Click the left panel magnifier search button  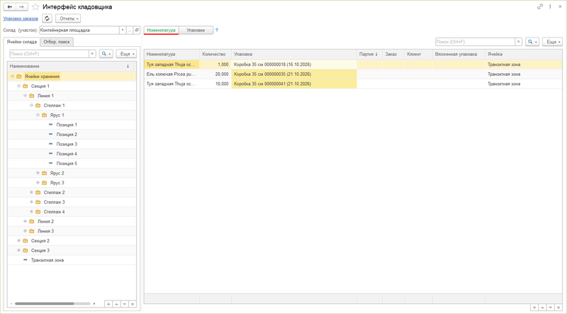tap(106, 54)
